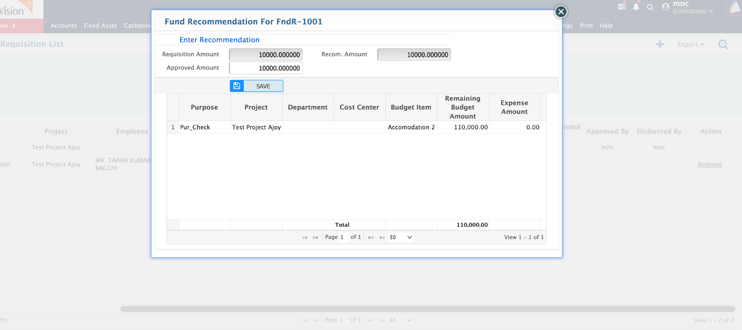The image size is (742, 330).
Task: Open the Fixed Asset menu
Action: click(100, 26)
